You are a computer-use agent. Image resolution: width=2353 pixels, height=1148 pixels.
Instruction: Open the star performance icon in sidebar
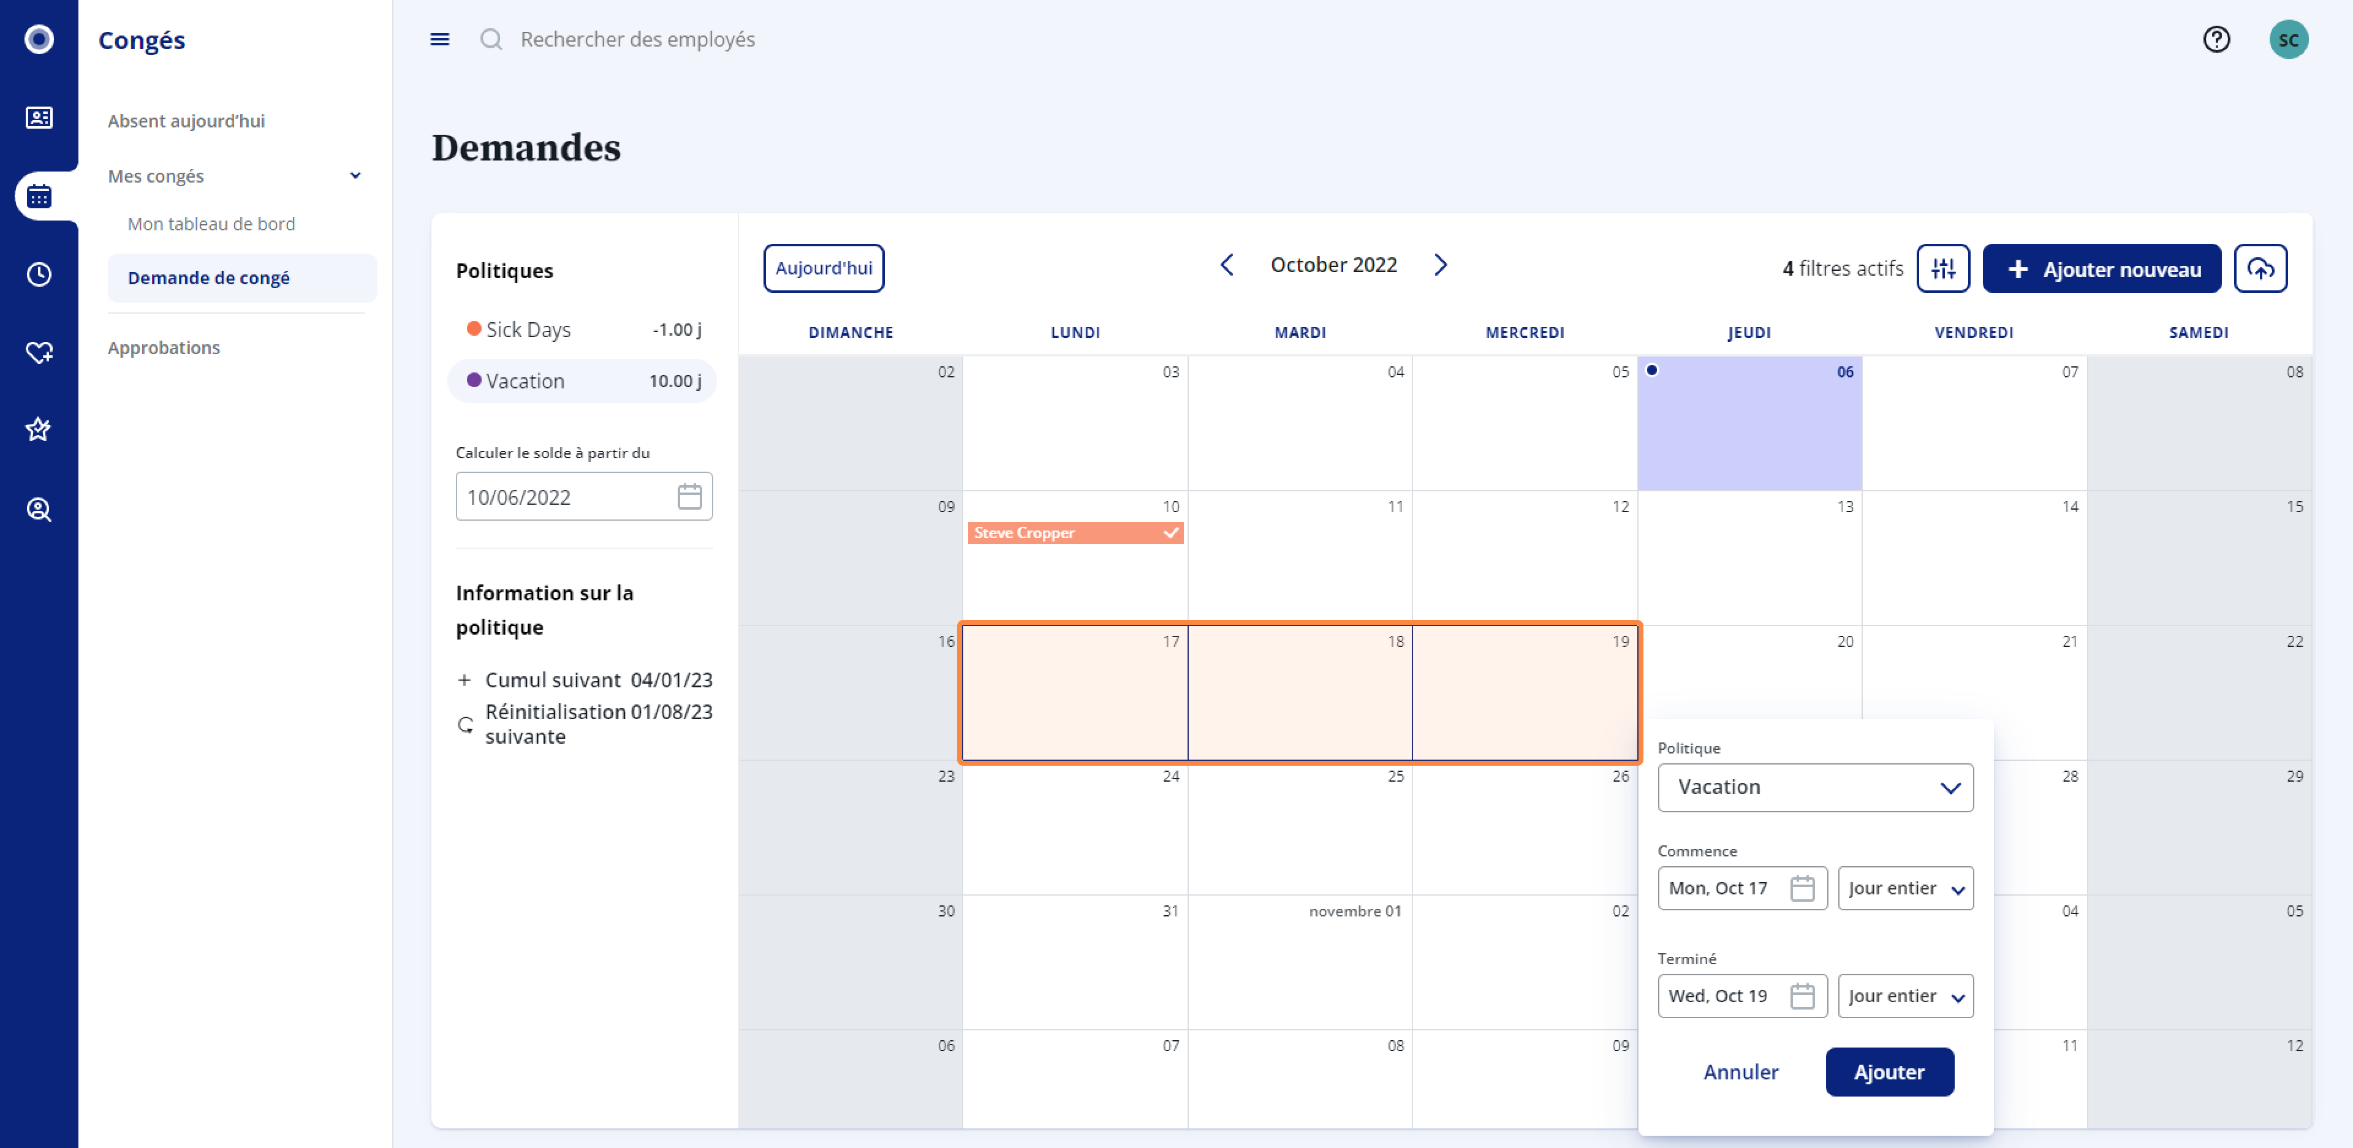[39, 429]
